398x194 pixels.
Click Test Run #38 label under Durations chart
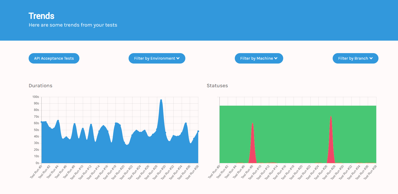tap(192, 172)
